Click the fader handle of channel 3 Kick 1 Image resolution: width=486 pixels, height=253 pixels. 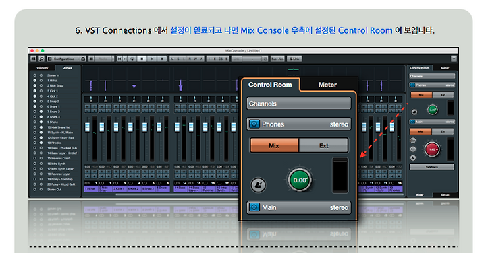[116, 127]
